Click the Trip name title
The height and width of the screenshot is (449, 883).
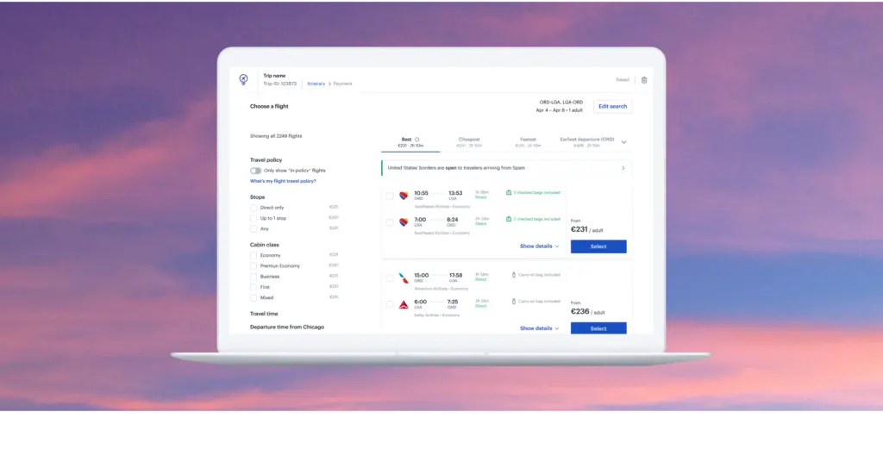click(x=274, y=75)
